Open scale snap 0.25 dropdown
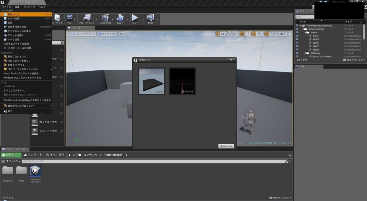Viewport: 367px width, 201px height. (273, 34)
